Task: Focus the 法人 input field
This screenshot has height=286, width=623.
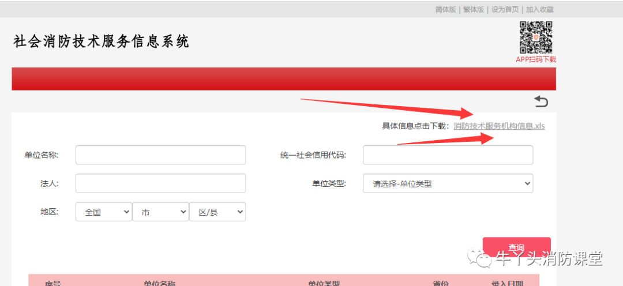Action: 160,183
